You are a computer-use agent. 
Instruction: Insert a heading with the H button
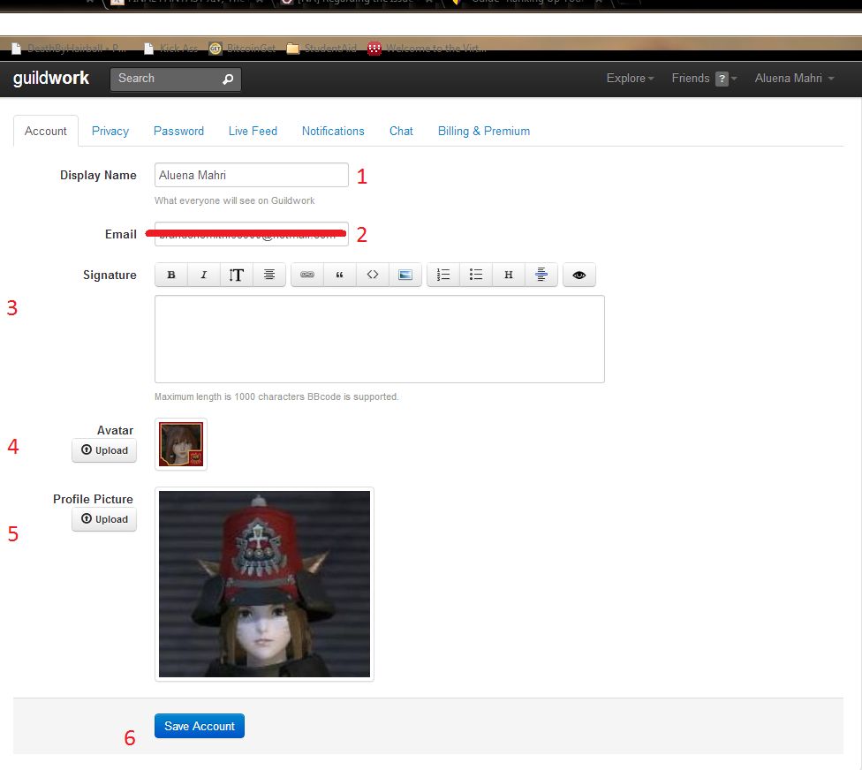point(509,276)
